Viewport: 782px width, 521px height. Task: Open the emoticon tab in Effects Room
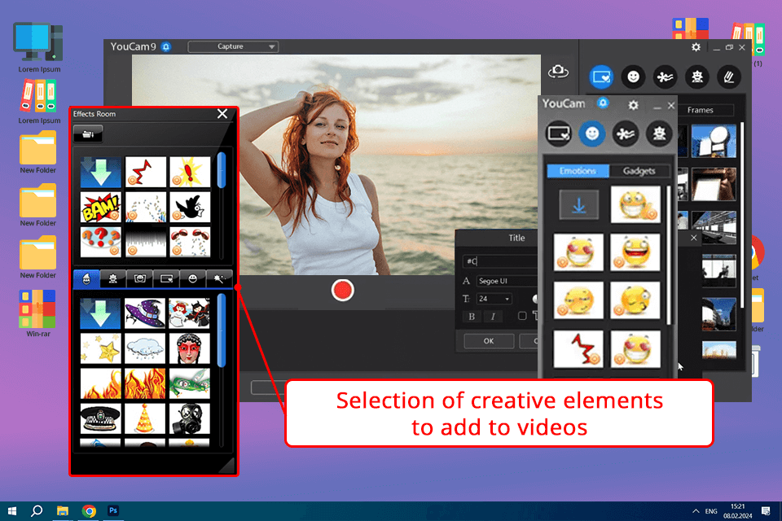coord(192,278)
